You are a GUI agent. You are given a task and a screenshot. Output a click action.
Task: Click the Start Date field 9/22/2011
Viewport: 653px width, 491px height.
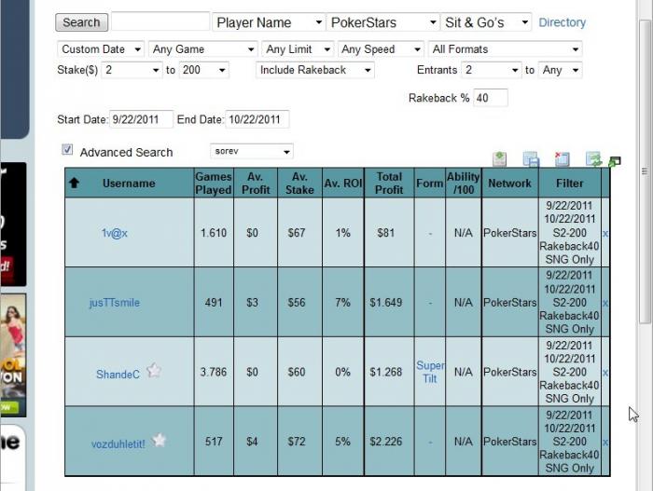[141, 119]
